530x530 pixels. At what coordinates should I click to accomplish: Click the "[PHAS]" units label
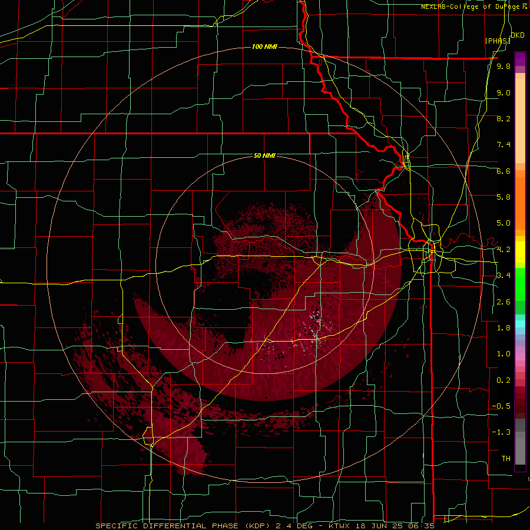(x=498, y=41)
